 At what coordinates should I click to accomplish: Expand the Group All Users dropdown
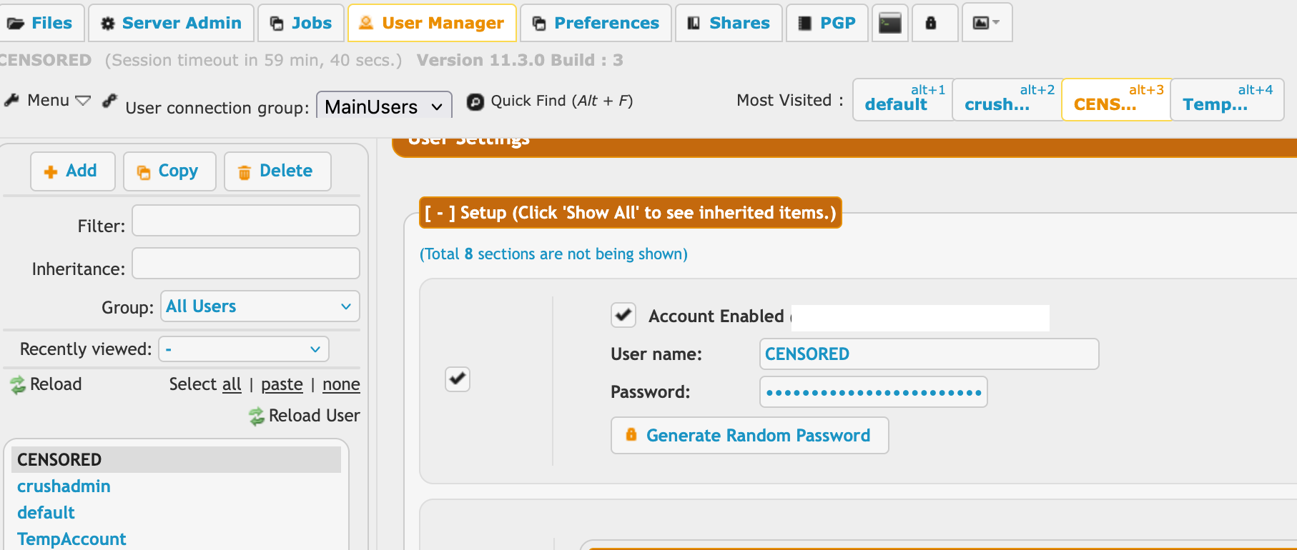tap(260, 306)
